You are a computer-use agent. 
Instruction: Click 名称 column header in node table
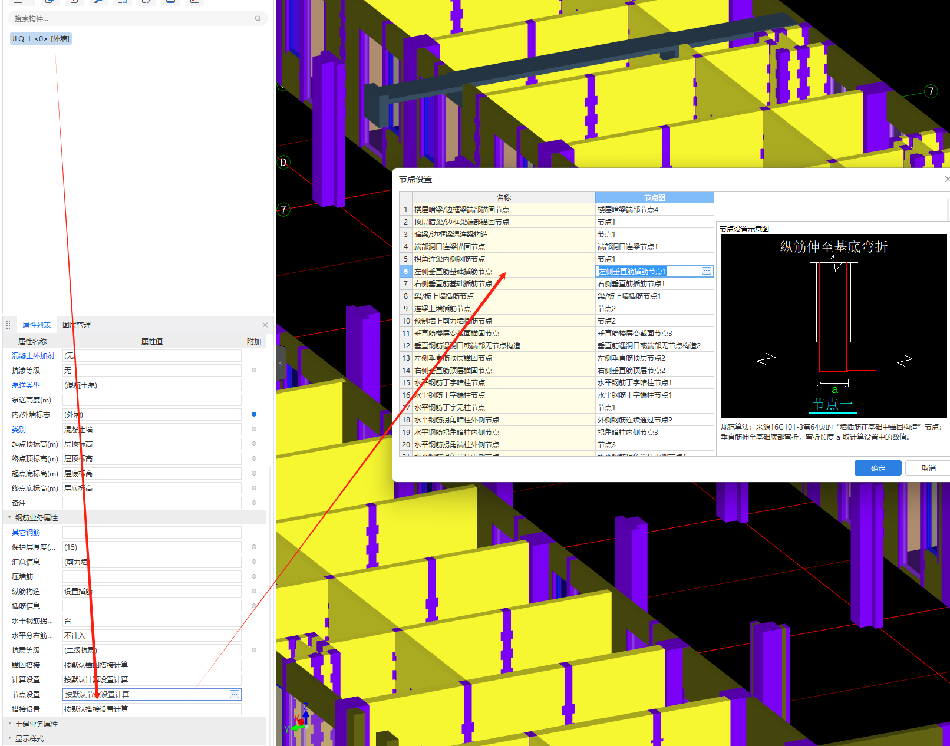[503, 197]
